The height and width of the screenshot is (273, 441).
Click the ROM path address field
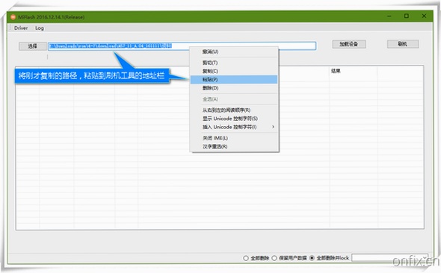[182, 45]
